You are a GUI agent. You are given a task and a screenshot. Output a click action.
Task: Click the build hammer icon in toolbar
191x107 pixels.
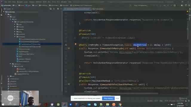pos(130,5)
